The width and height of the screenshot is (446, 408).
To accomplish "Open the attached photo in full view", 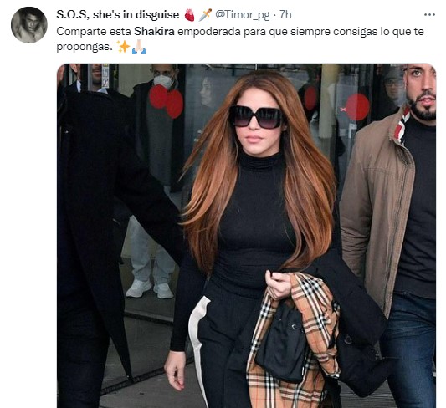I will (x=246, y=236).
